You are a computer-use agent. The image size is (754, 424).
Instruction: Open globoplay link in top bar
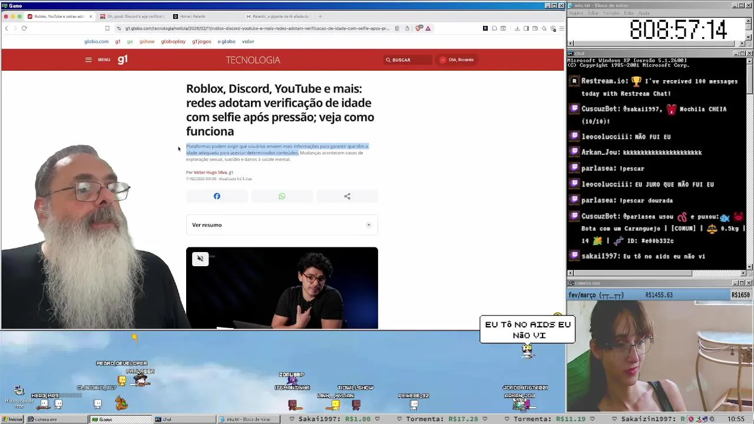[x=173, y=41]
